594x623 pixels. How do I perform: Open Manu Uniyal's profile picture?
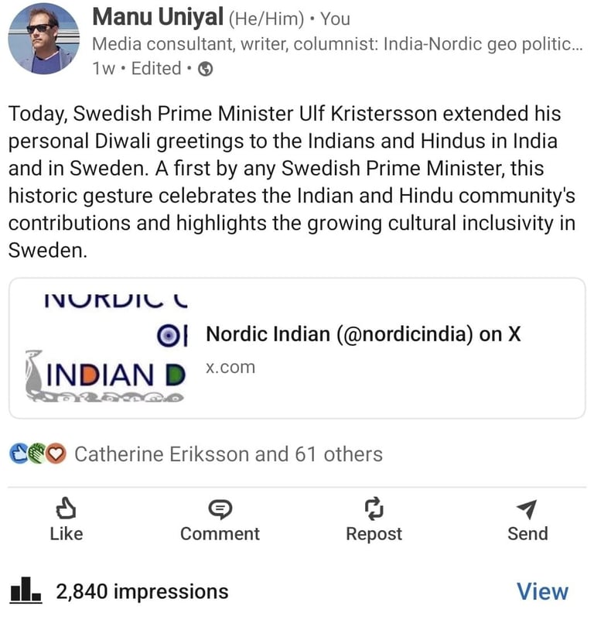point(43,38)
